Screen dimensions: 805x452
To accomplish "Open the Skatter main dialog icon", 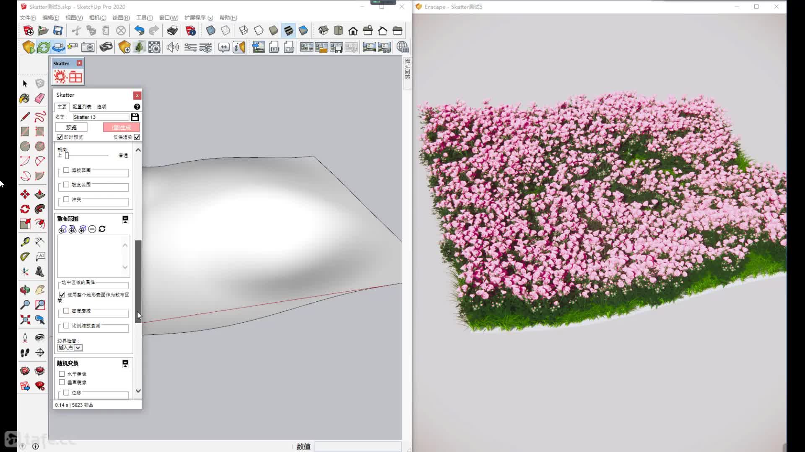I will point(60,77).
